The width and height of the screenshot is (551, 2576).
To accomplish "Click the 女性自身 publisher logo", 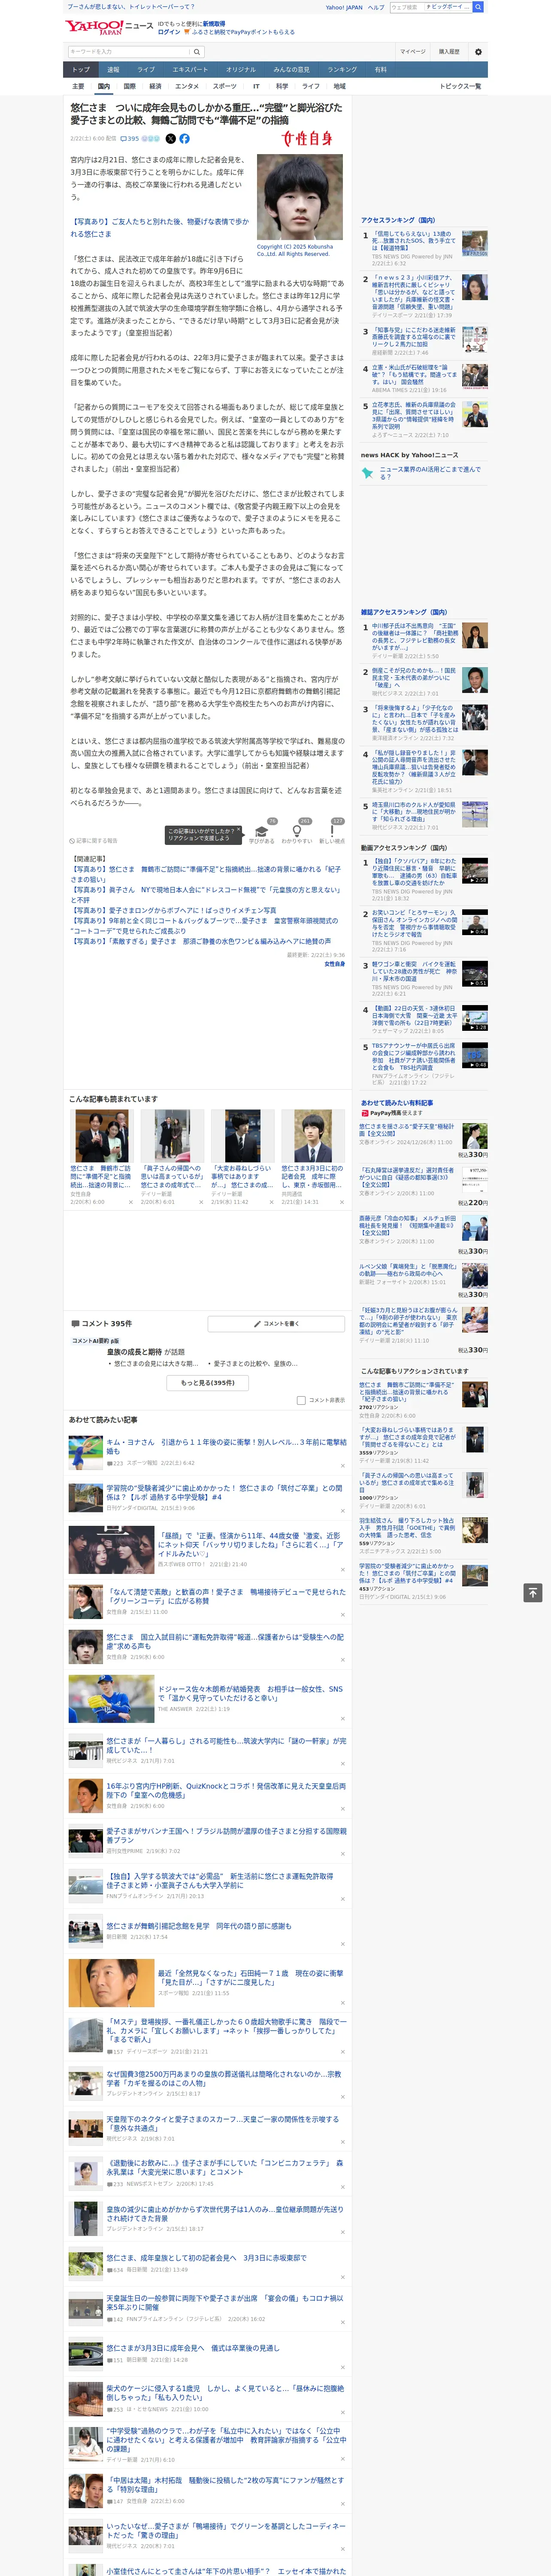I will pyautogui.click(x=306, y=139).
